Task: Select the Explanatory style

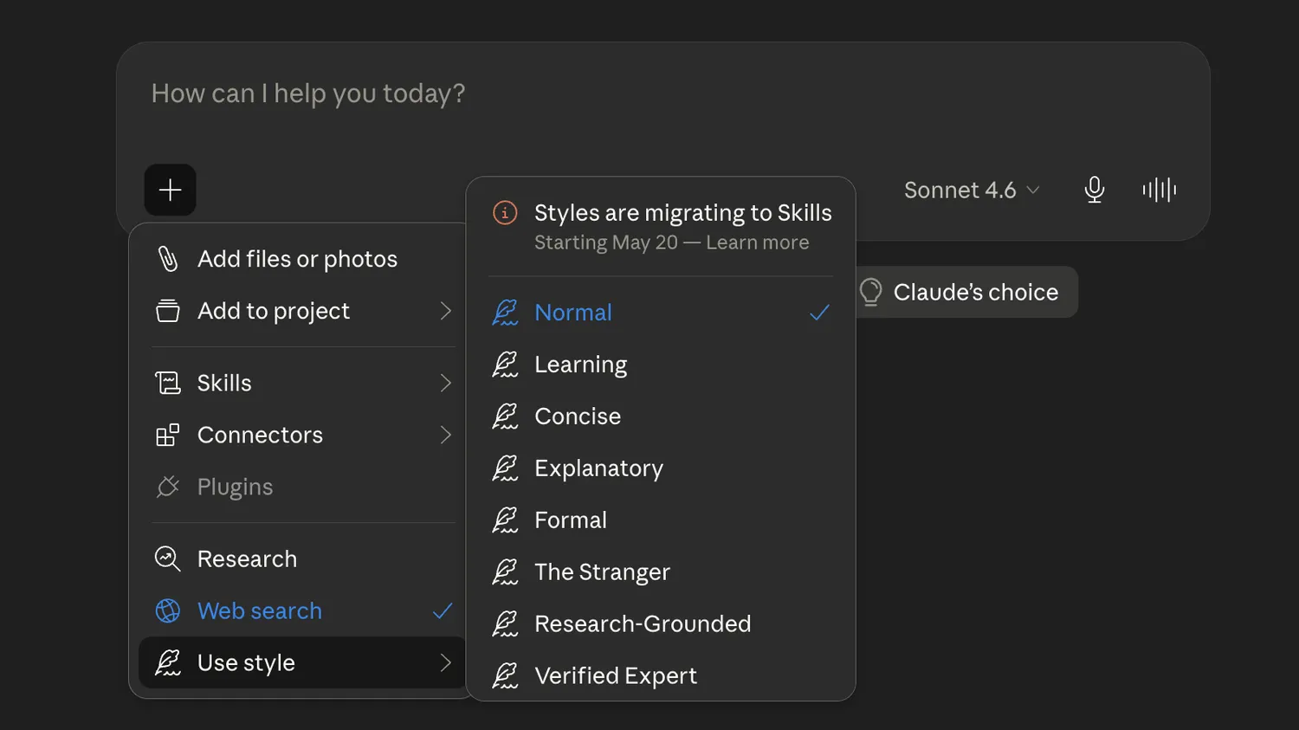Action: 661,468
